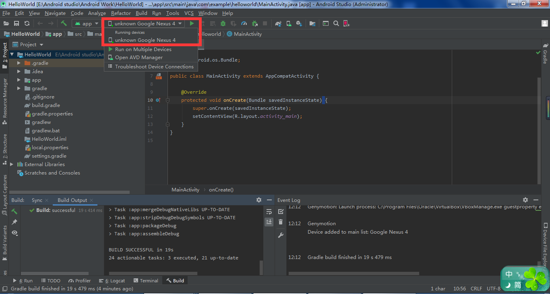Clear all events with the trash icon
The width and height of the screenshot is (550, 294).
281,222
